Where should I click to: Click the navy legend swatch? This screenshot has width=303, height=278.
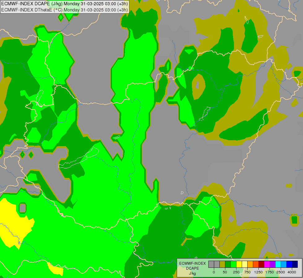coord(295,264)
